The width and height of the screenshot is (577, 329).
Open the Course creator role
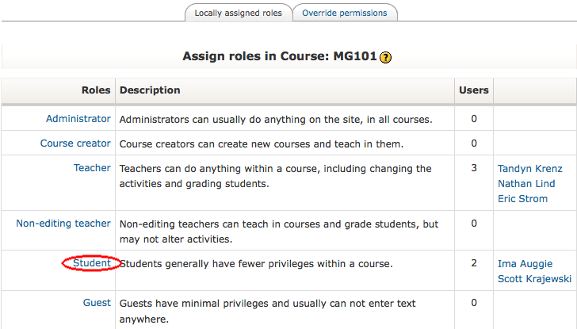pos(75,143)
